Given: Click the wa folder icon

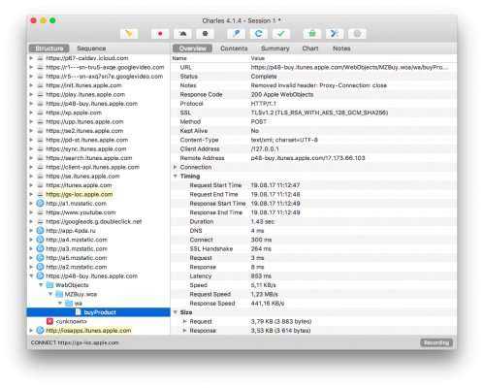Looking at the screenshot, I should (69, 303).
